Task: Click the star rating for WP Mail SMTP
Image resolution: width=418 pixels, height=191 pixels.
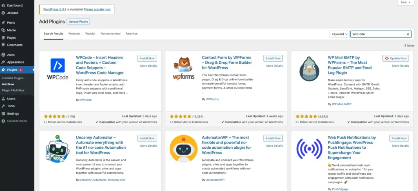Action: [x=306, y=116]
